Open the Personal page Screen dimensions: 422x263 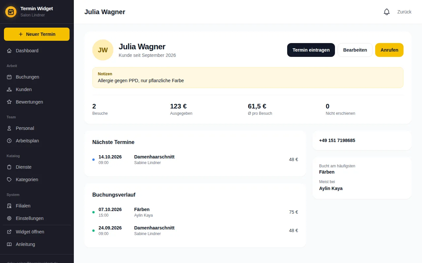pos(37,128)
